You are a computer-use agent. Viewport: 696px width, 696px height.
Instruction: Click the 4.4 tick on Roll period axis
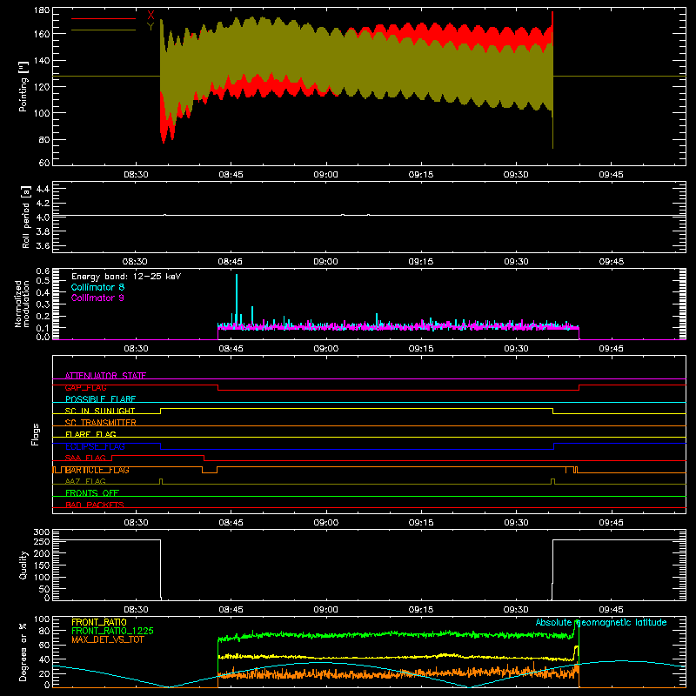tap(43, 189)
